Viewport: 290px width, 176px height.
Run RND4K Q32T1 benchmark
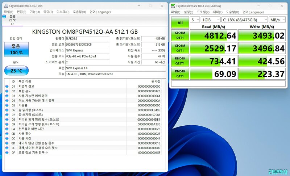(180, 61)
